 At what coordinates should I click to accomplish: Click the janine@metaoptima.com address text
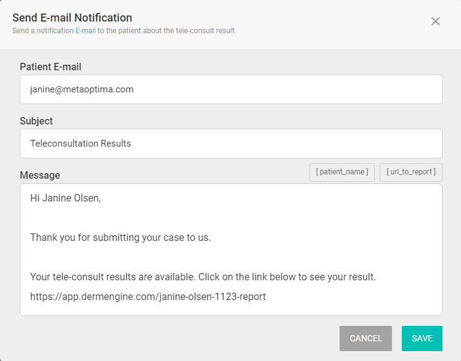pos(82,89)
